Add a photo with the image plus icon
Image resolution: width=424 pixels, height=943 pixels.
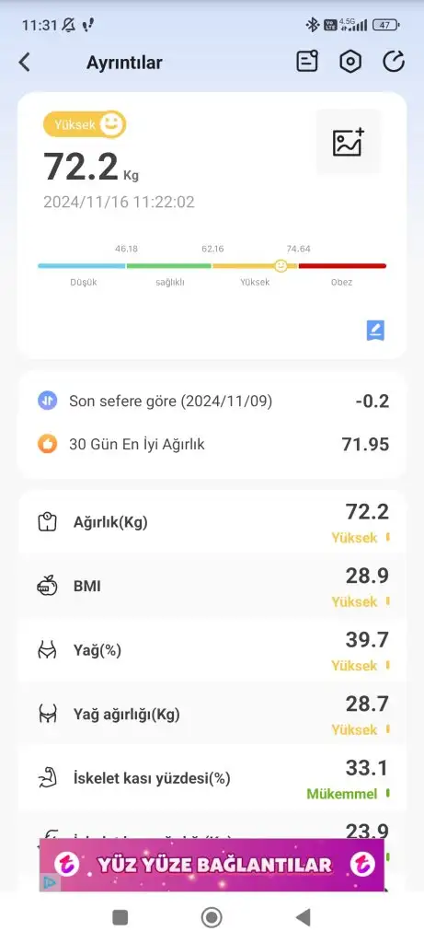coord(349,142)
